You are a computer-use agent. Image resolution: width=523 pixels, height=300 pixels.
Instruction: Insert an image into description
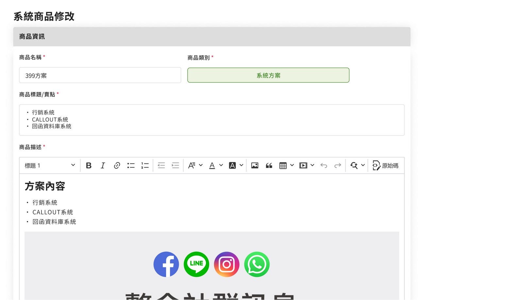tap(255, 166)
